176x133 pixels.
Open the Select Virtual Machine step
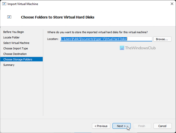click(16, 43)
